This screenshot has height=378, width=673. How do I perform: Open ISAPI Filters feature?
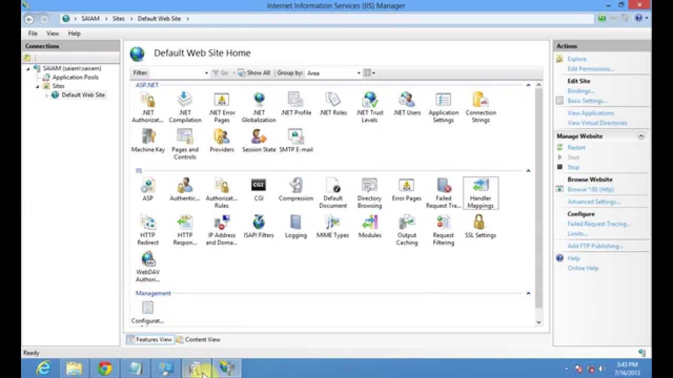(x=259, y=226)
